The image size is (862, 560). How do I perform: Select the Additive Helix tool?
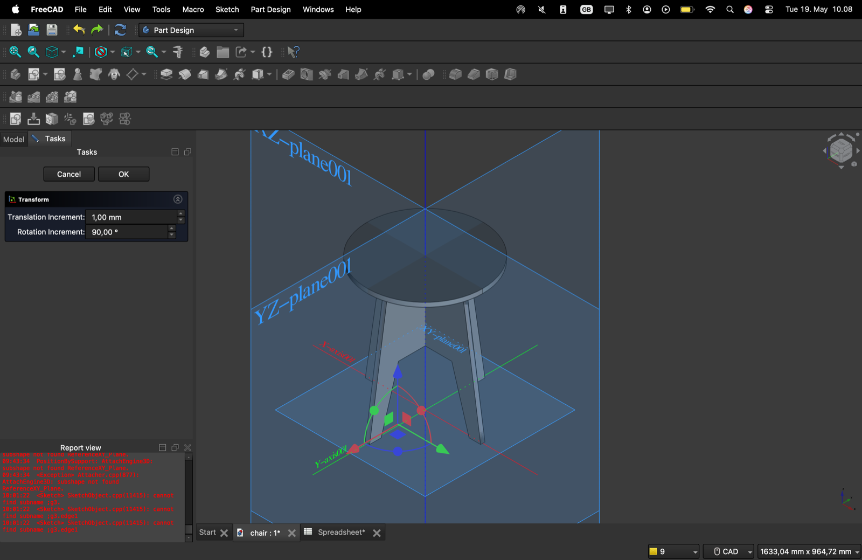[240, 74]
